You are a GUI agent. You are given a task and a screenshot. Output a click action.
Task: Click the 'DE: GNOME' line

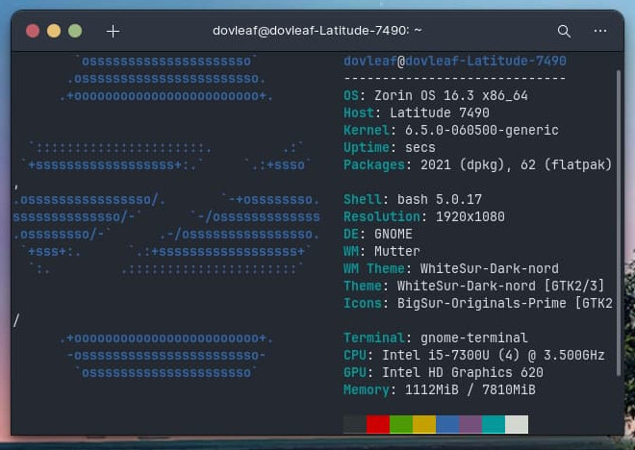pos(378,234)
